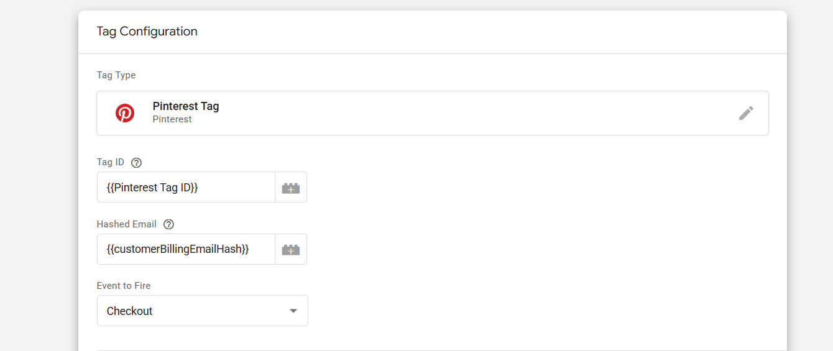Click blank space right of Tag ID row

coord(528,188)
